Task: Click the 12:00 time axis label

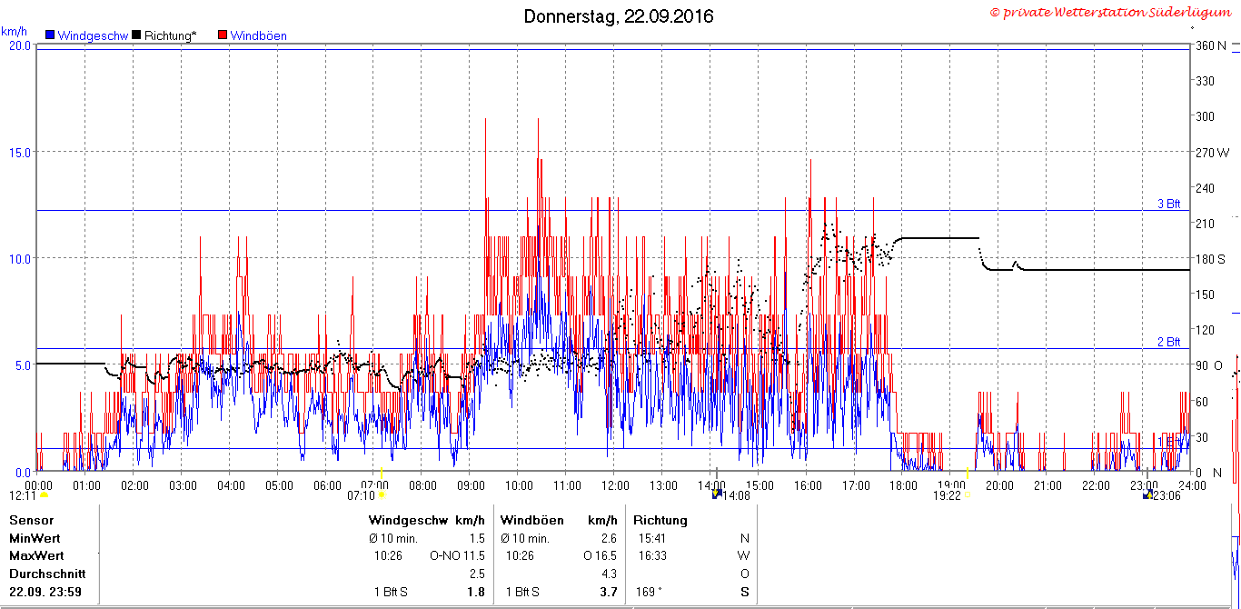Action: tap(614, 485)
